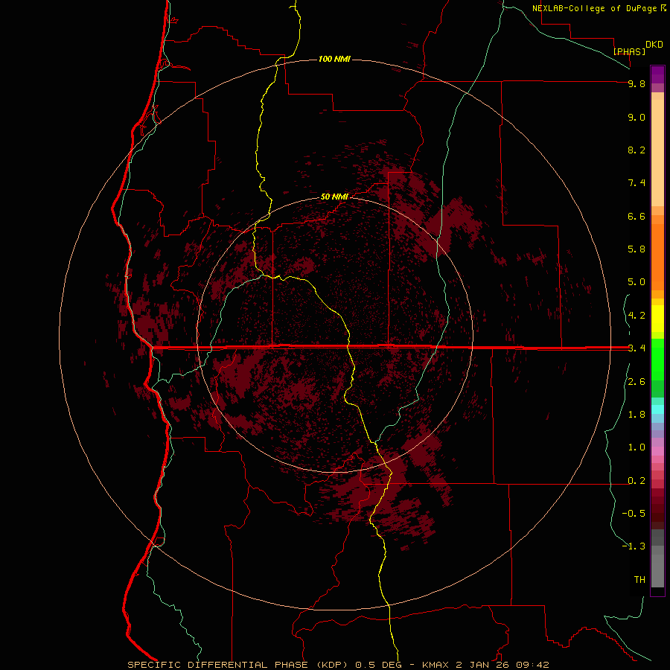This screenshot has width=670, height=670.
Task: Click the -1.3 scale value
Action: coord(634,546)
